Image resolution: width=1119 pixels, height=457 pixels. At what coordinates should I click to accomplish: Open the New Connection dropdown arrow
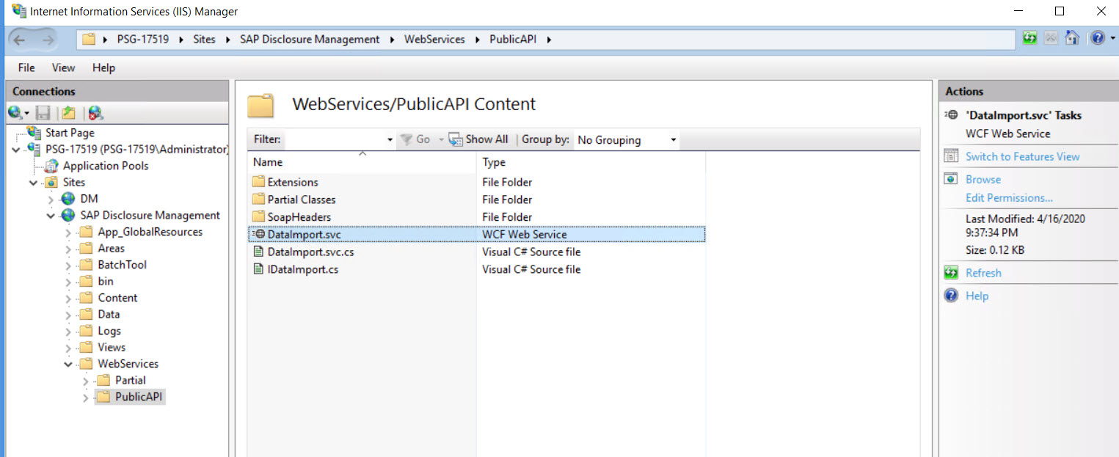point(27,114)
